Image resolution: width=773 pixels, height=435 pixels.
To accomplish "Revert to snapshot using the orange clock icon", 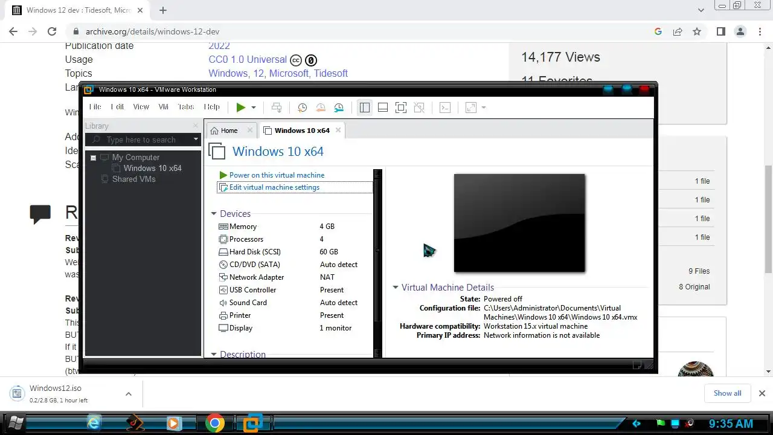I will (321, 108).
